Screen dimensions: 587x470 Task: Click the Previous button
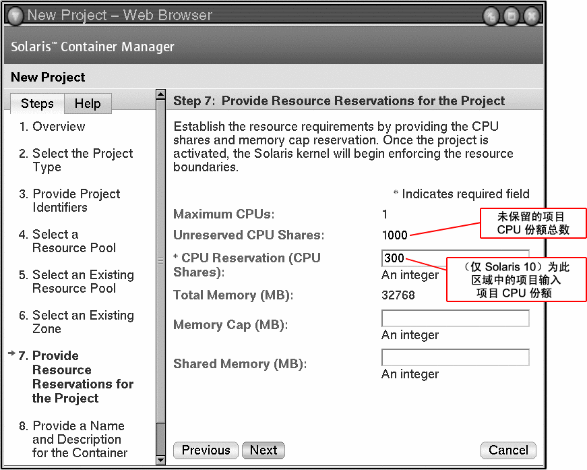coord(206,450)
